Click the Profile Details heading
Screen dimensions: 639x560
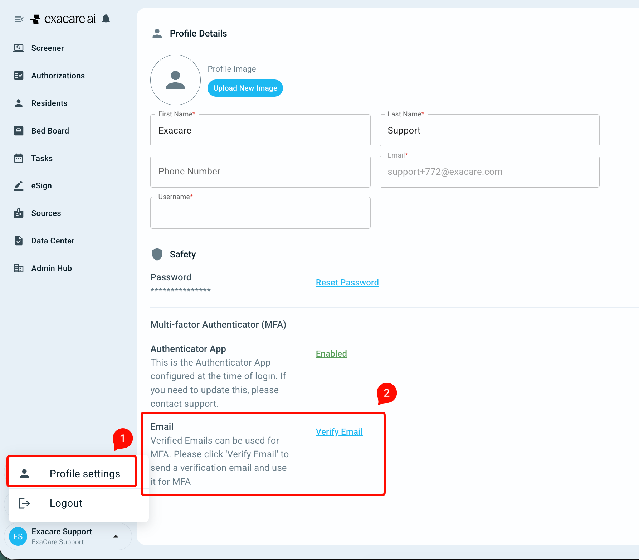[198, 33]
